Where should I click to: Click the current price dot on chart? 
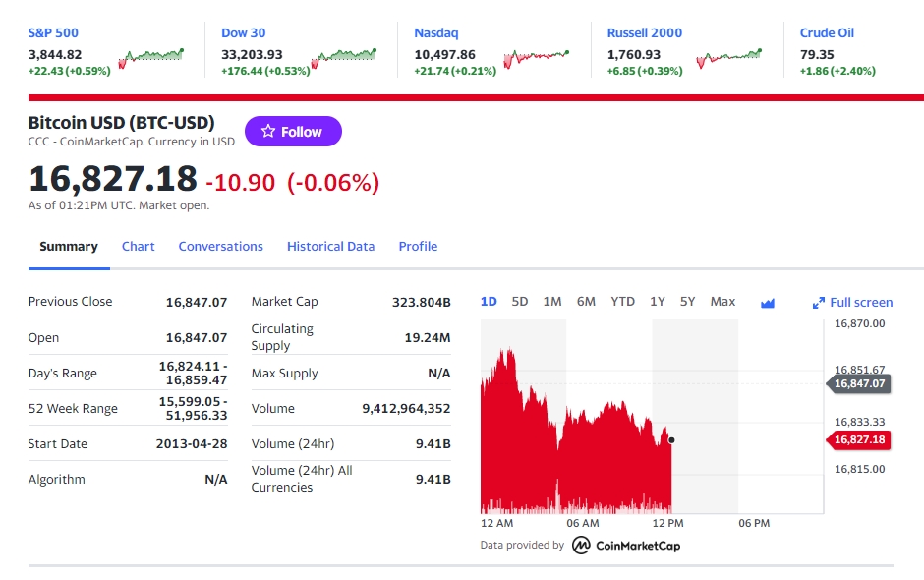(671, 440)
